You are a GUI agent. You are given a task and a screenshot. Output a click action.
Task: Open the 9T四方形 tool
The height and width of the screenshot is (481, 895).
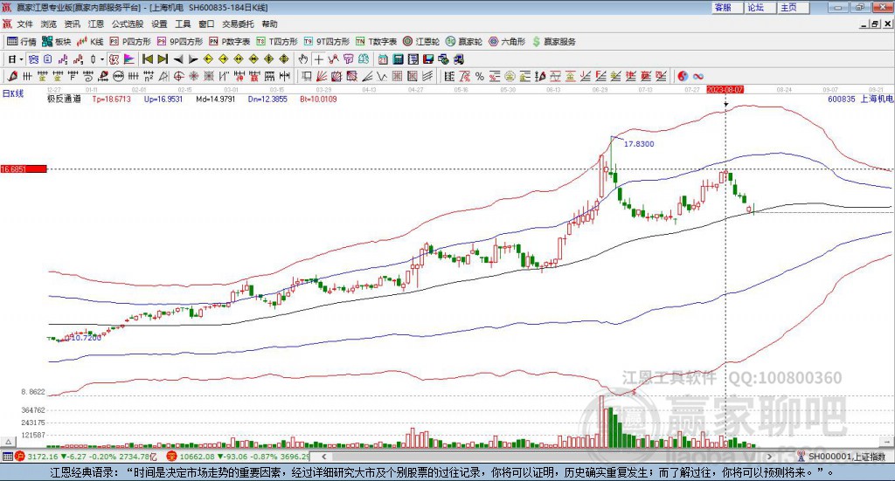click(327, 42)
